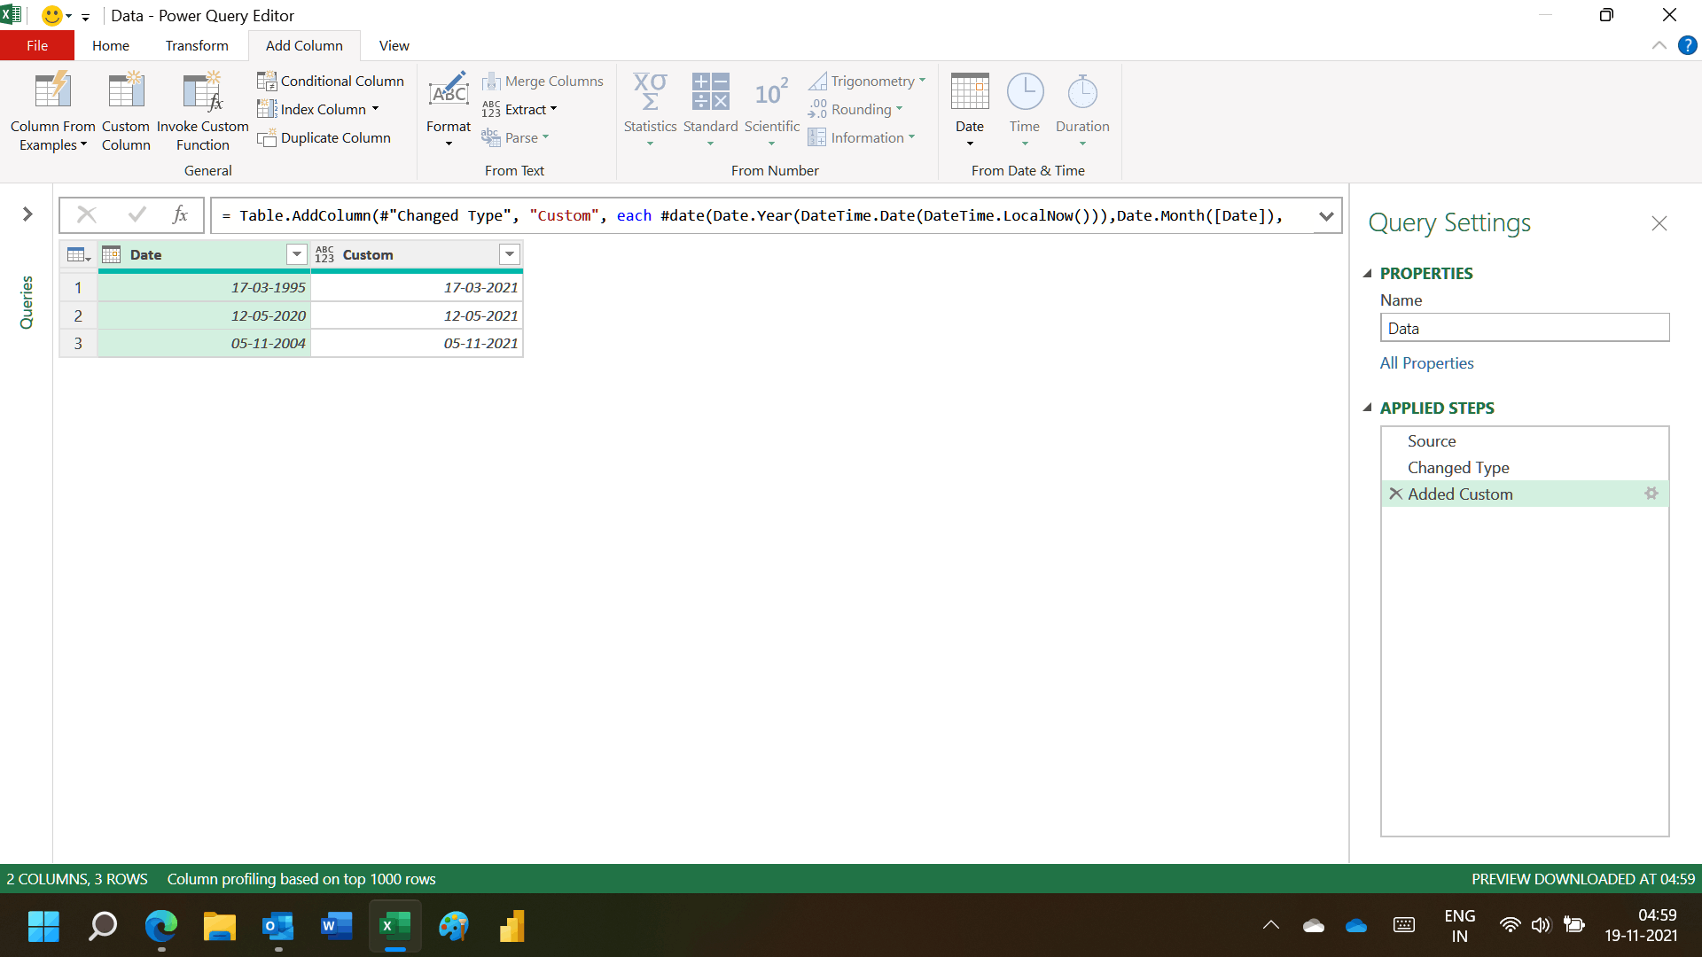Collapse the APPLIED STEPS section
The height and width of the screenshot is (957, 1702).
click(x=1368, y=408)
